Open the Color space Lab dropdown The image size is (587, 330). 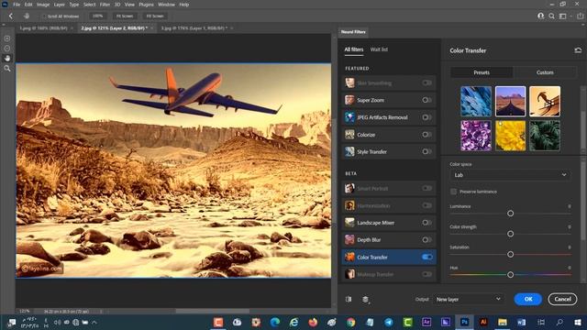click(x=510, y=175)
